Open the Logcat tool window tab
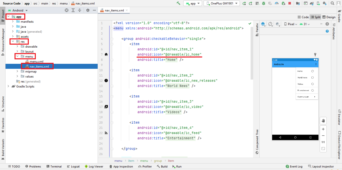The width and height of the screenshot is (342, 170). click(73, 167)
